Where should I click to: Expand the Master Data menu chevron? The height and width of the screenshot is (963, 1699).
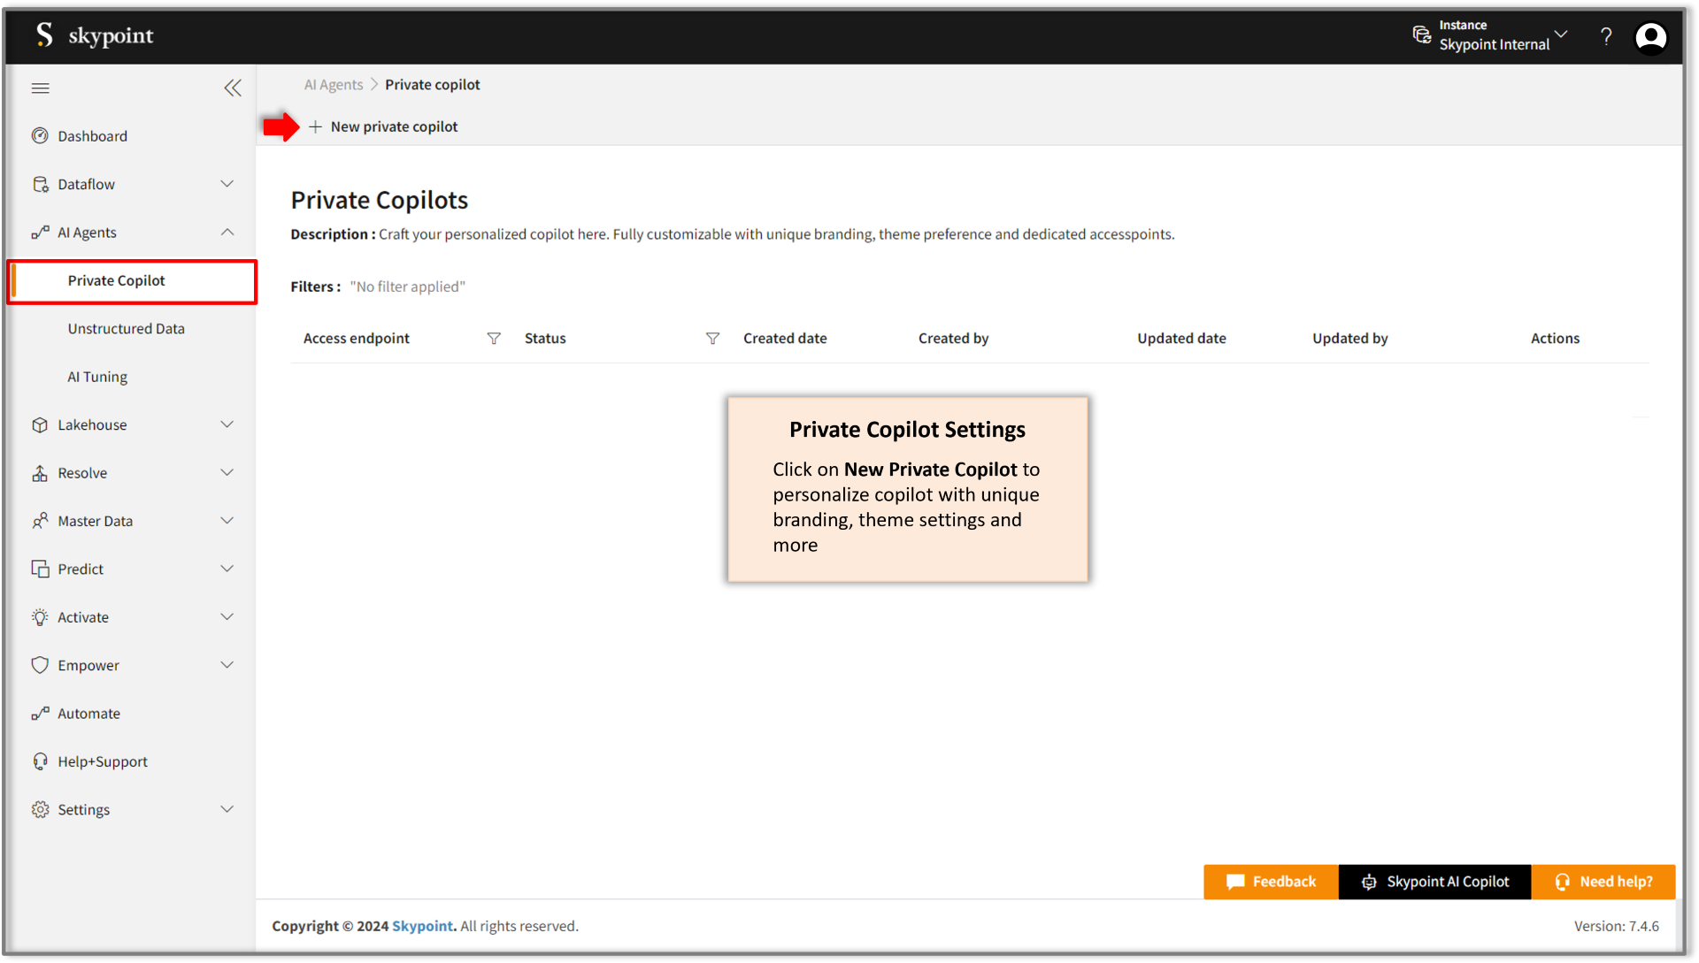[227, 521]
